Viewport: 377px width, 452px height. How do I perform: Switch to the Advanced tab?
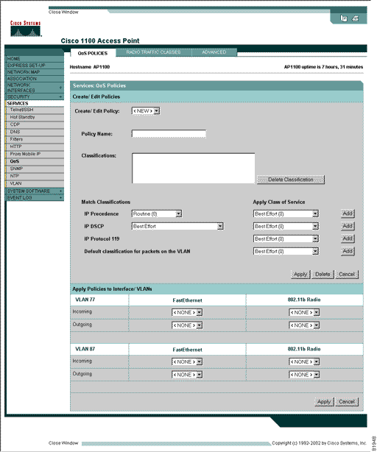pos(214,52)
